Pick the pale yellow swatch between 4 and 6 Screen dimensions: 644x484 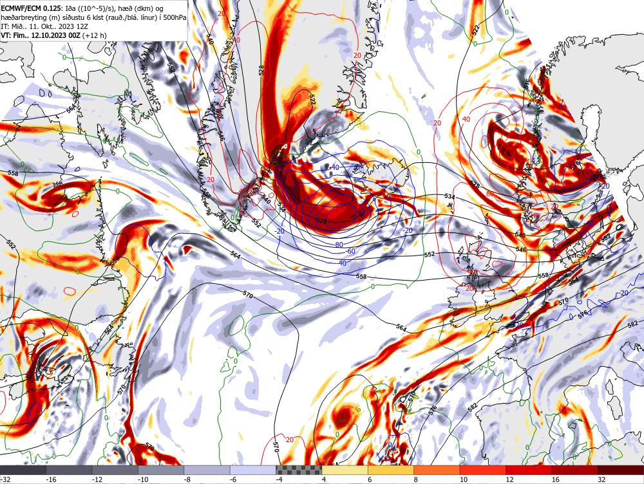click(x=345, y=470)
